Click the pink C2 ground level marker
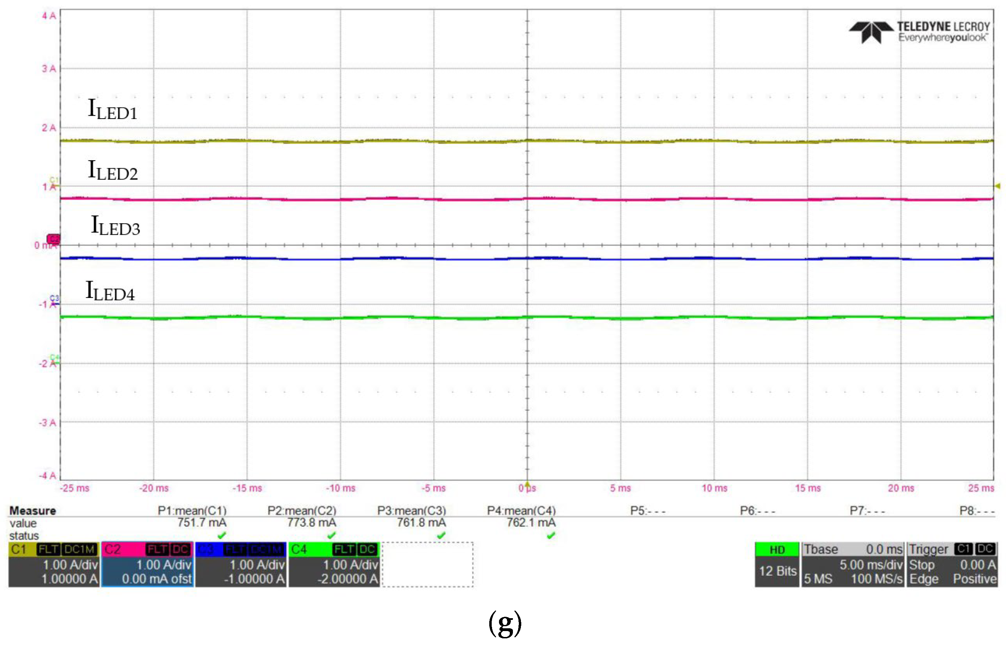 click(x=53, y=239)
